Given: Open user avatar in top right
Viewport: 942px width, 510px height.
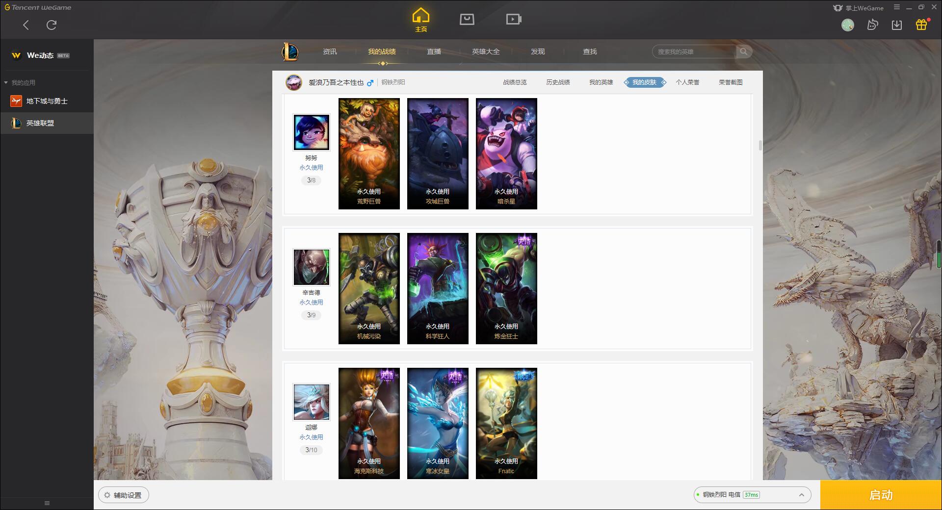Looking at the screenshot, I should pos(847,25).
